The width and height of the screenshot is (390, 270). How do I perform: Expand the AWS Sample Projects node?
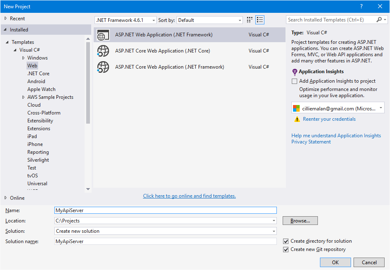pos(23,97)
